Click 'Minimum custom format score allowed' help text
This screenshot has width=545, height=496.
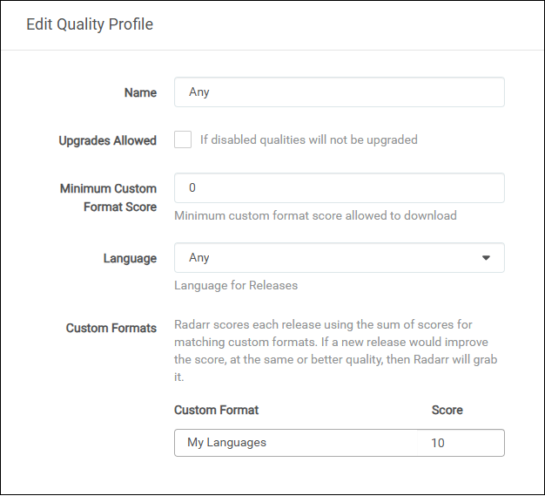(x=315, y=215)
